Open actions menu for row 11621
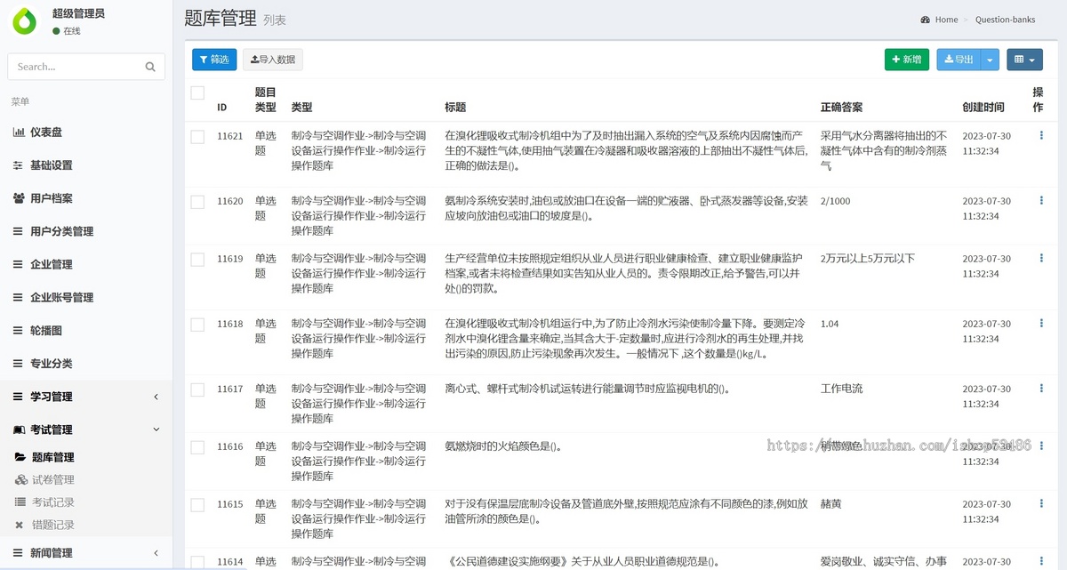This screenshot has height=570, width=1067. click(x=1041, y=136)
